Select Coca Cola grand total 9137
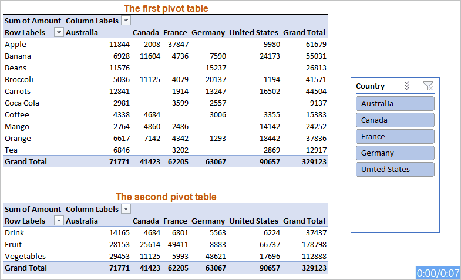This screenshot has height=280, width=461. point(318,103)
